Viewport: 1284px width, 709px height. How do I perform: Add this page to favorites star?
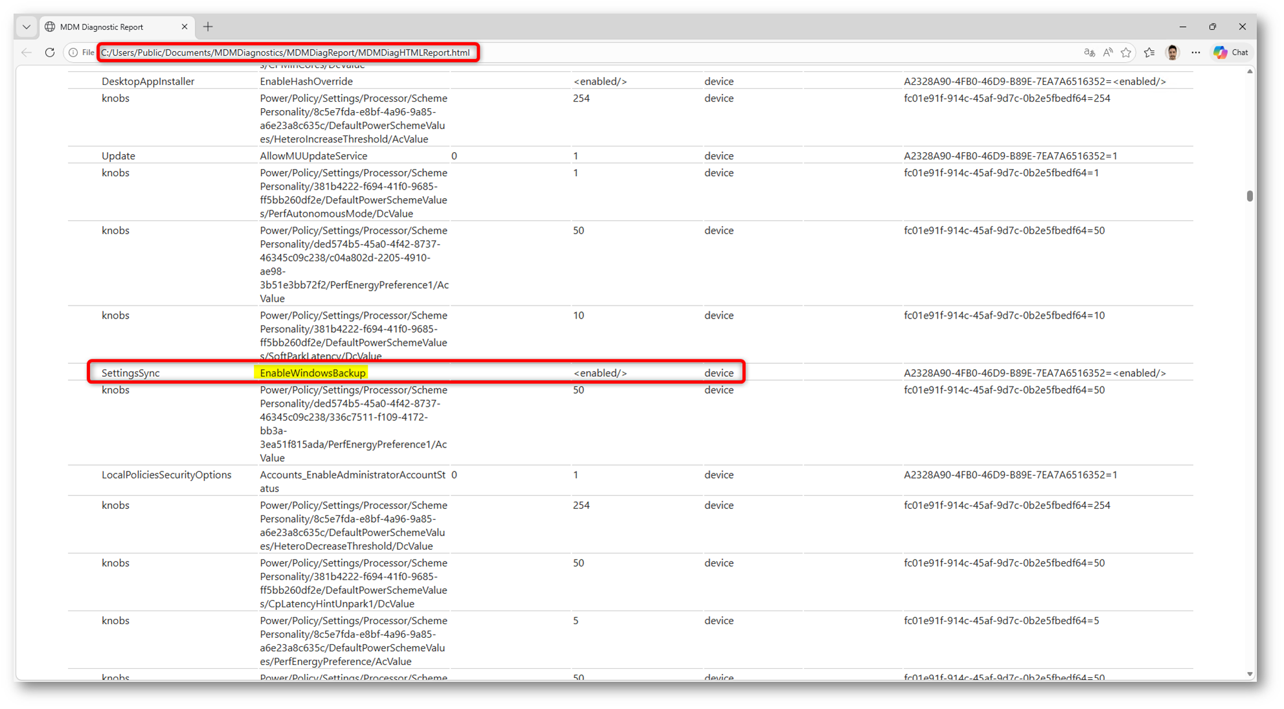tap(1126, 52)
